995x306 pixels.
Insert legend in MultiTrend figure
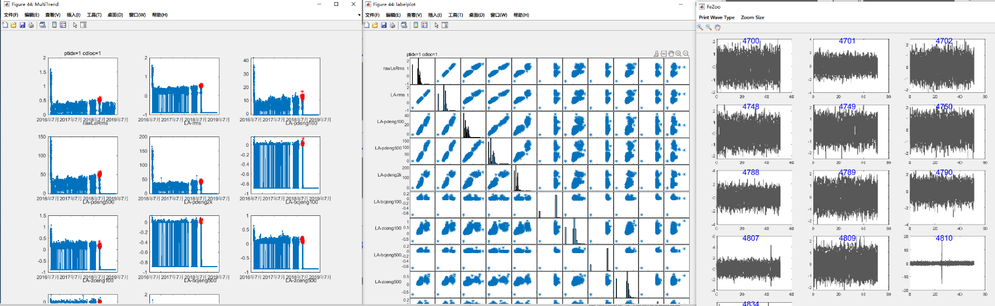coord(63,25)
